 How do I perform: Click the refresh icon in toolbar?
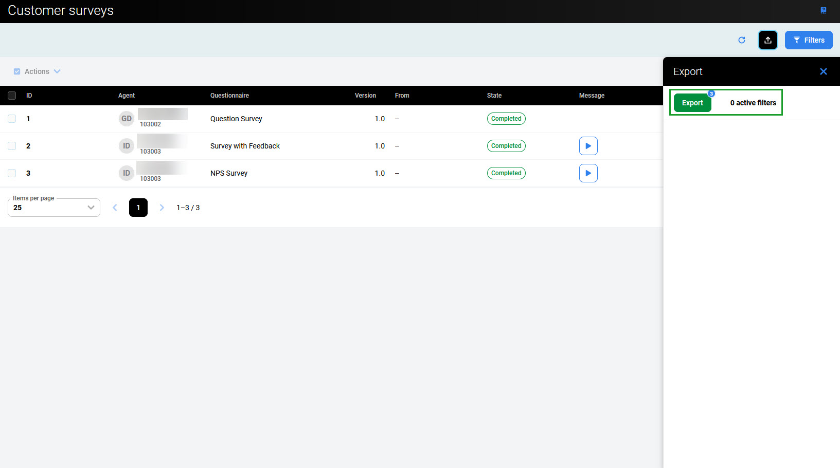click(x=741, y=40)
